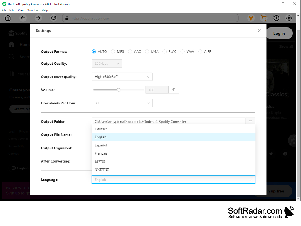The image size is (301, 226).
Task: Reload the page with refresh icon
Action: pyautogui.click(x=53, y=18)
